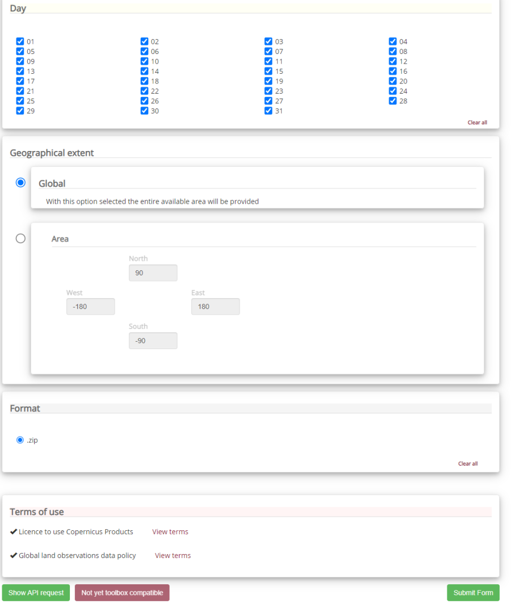
Task: Click the Area option title
Action: tap(60, 239)
